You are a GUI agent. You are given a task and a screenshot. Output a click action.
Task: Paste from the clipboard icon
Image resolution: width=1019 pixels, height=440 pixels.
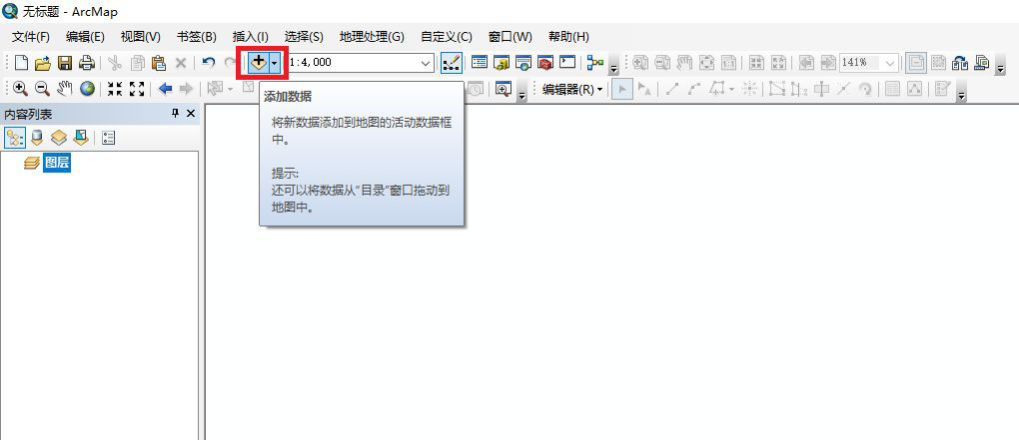coord(159,63)
